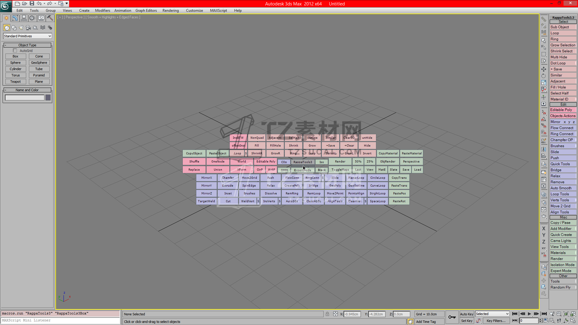
Task: Open the Utilities hammer panel tab
Action: coord(50,18)
